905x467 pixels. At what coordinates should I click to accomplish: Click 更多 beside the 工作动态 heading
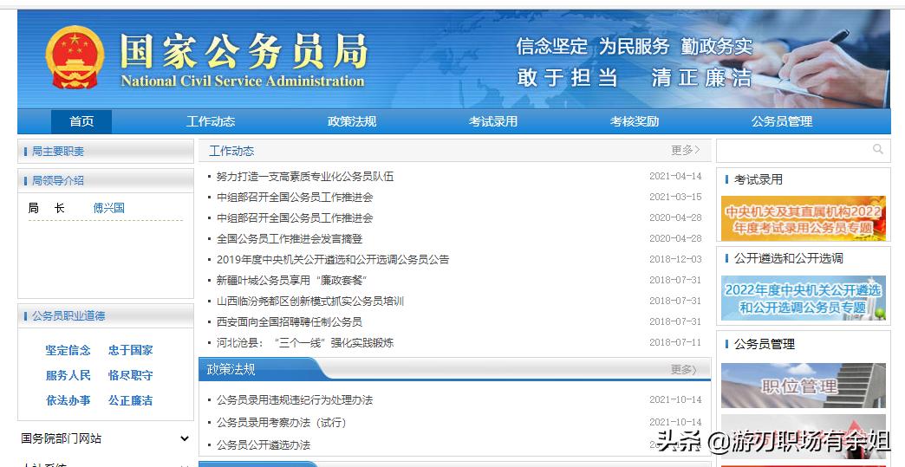click(x=685, y=151)
